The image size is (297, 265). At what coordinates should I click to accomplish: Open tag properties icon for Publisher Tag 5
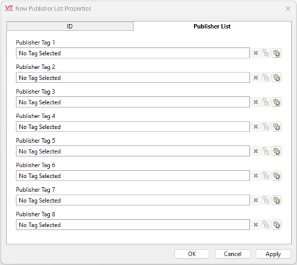(x=276, y=151)
